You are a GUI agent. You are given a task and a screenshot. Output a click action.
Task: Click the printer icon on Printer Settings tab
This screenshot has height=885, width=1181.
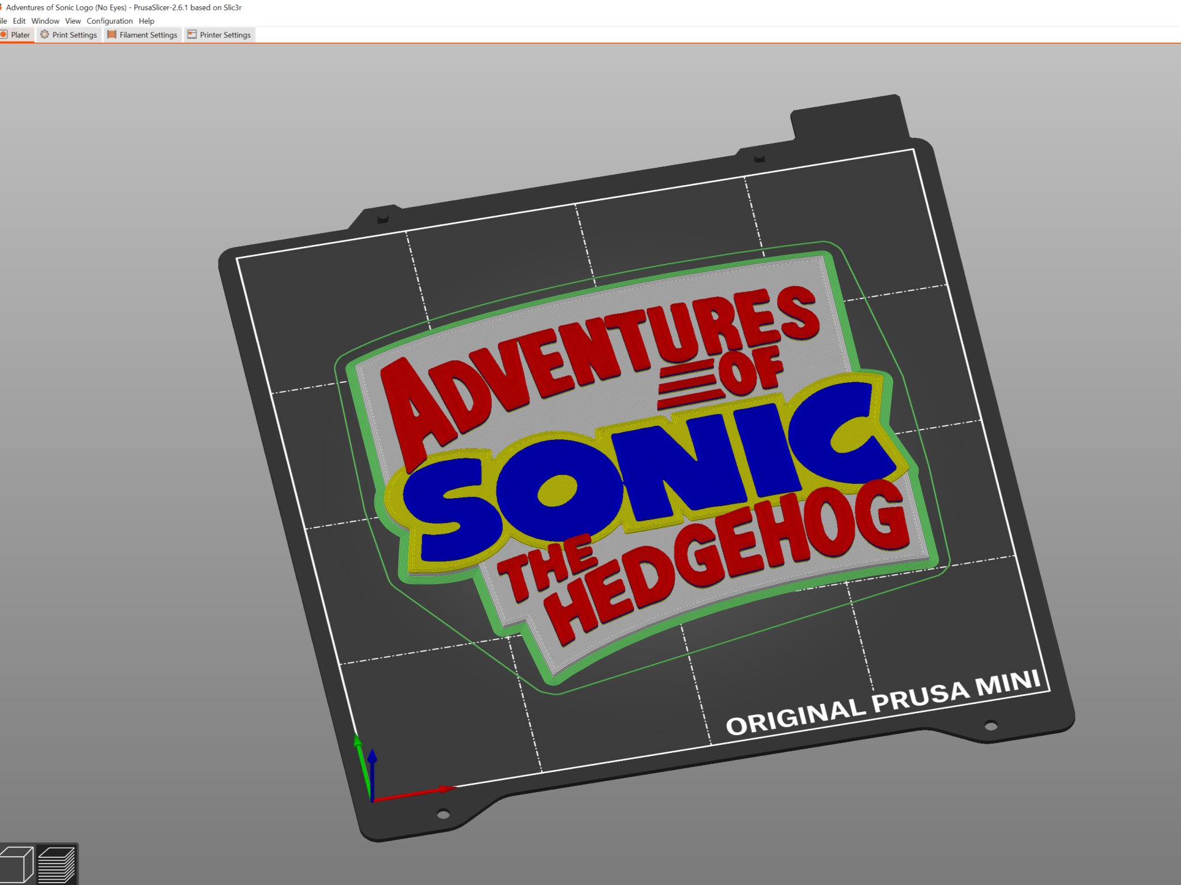(x=191, y=35)
